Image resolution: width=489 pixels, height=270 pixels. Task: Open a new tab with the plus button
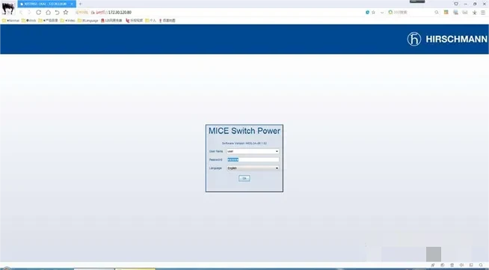tap(80, 4)
